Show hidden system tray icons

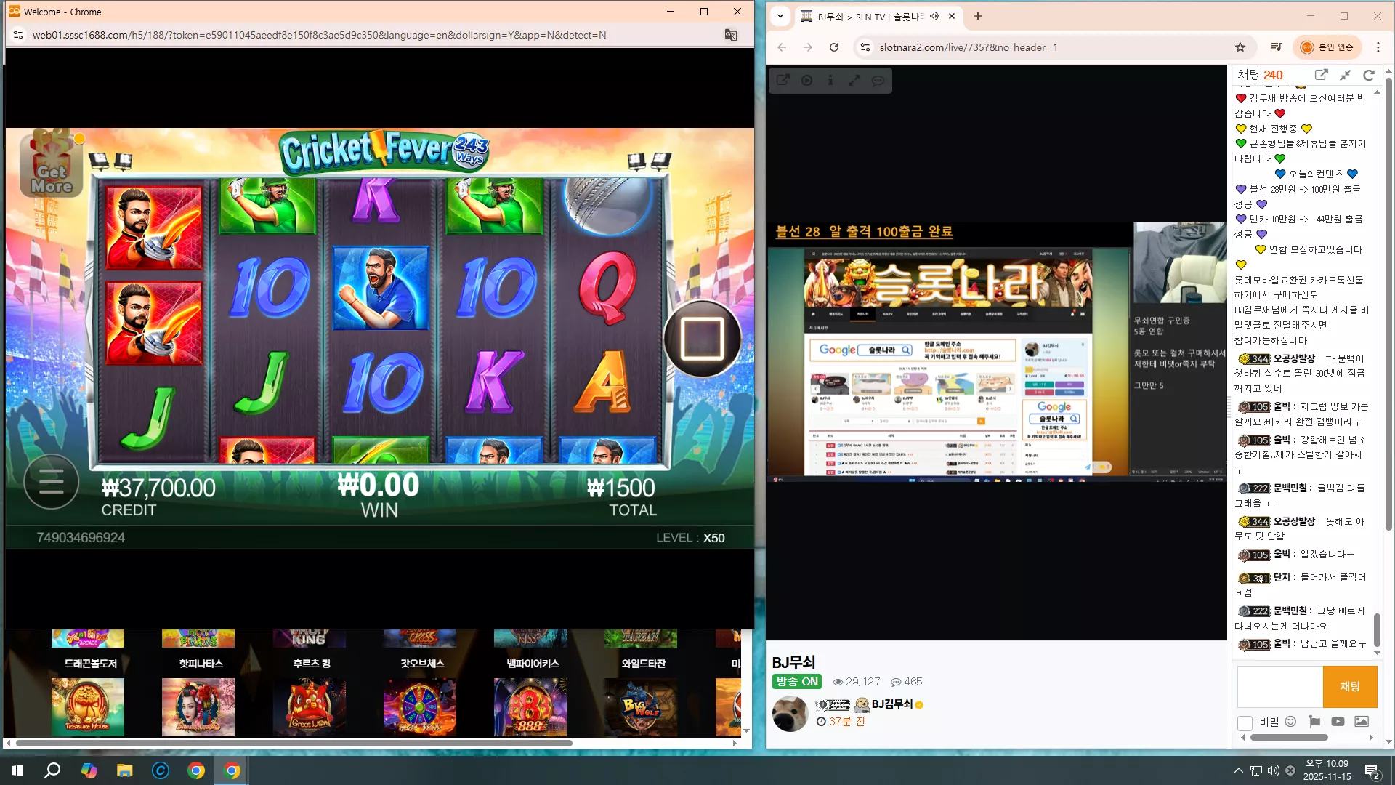point(1238,770)
